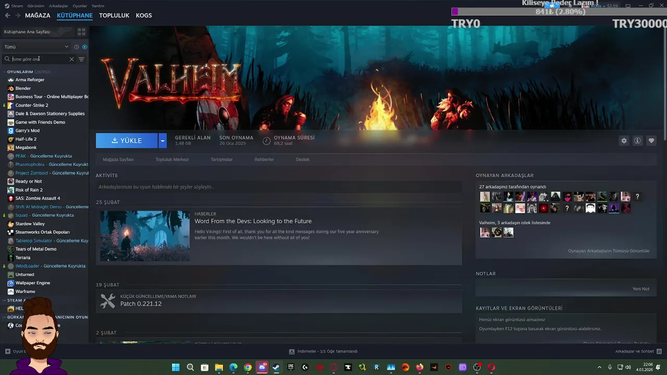The width and height of the screenshot is (667, 375).
Task: Open Discord from the taskbar
Action: [x=262, y=367]
